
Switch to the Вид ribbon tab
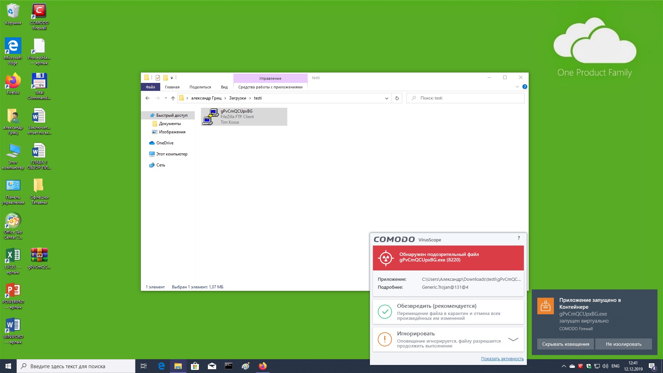(x=224, y=87)
